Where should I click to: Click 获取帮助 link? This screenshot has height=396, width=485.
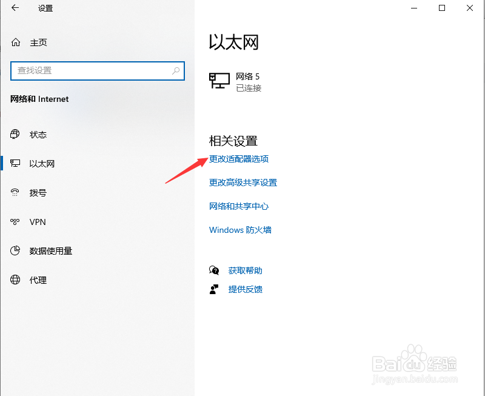[246, 270]
